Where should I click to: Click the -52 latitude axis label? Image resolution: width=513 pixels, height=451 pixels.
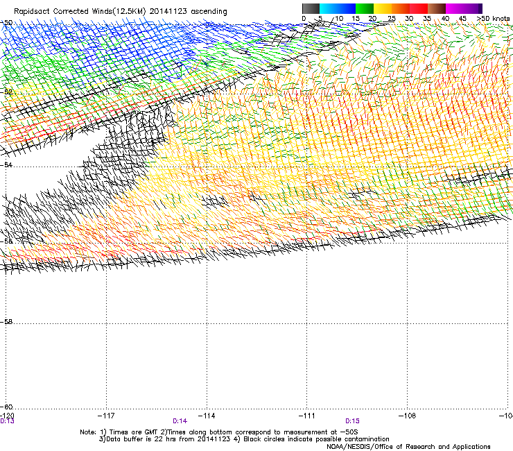click(x=6, y=92)
